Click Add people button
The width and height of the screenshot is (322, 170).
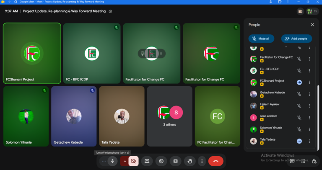(296, 39)
